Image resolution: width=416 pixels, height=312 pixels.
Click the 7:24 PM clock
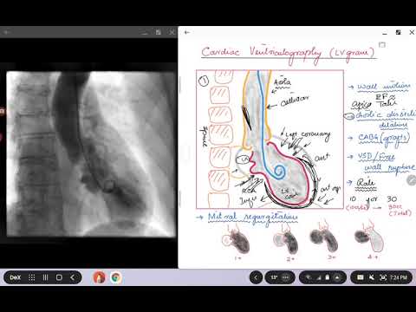point(399,277)
